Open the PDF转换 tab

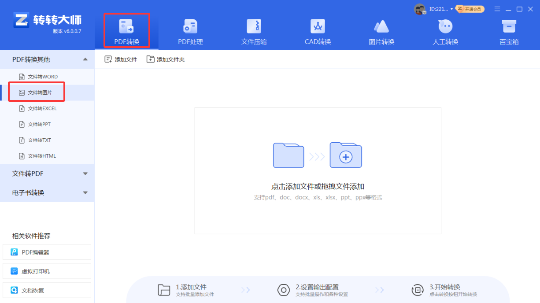click(127, 31)
